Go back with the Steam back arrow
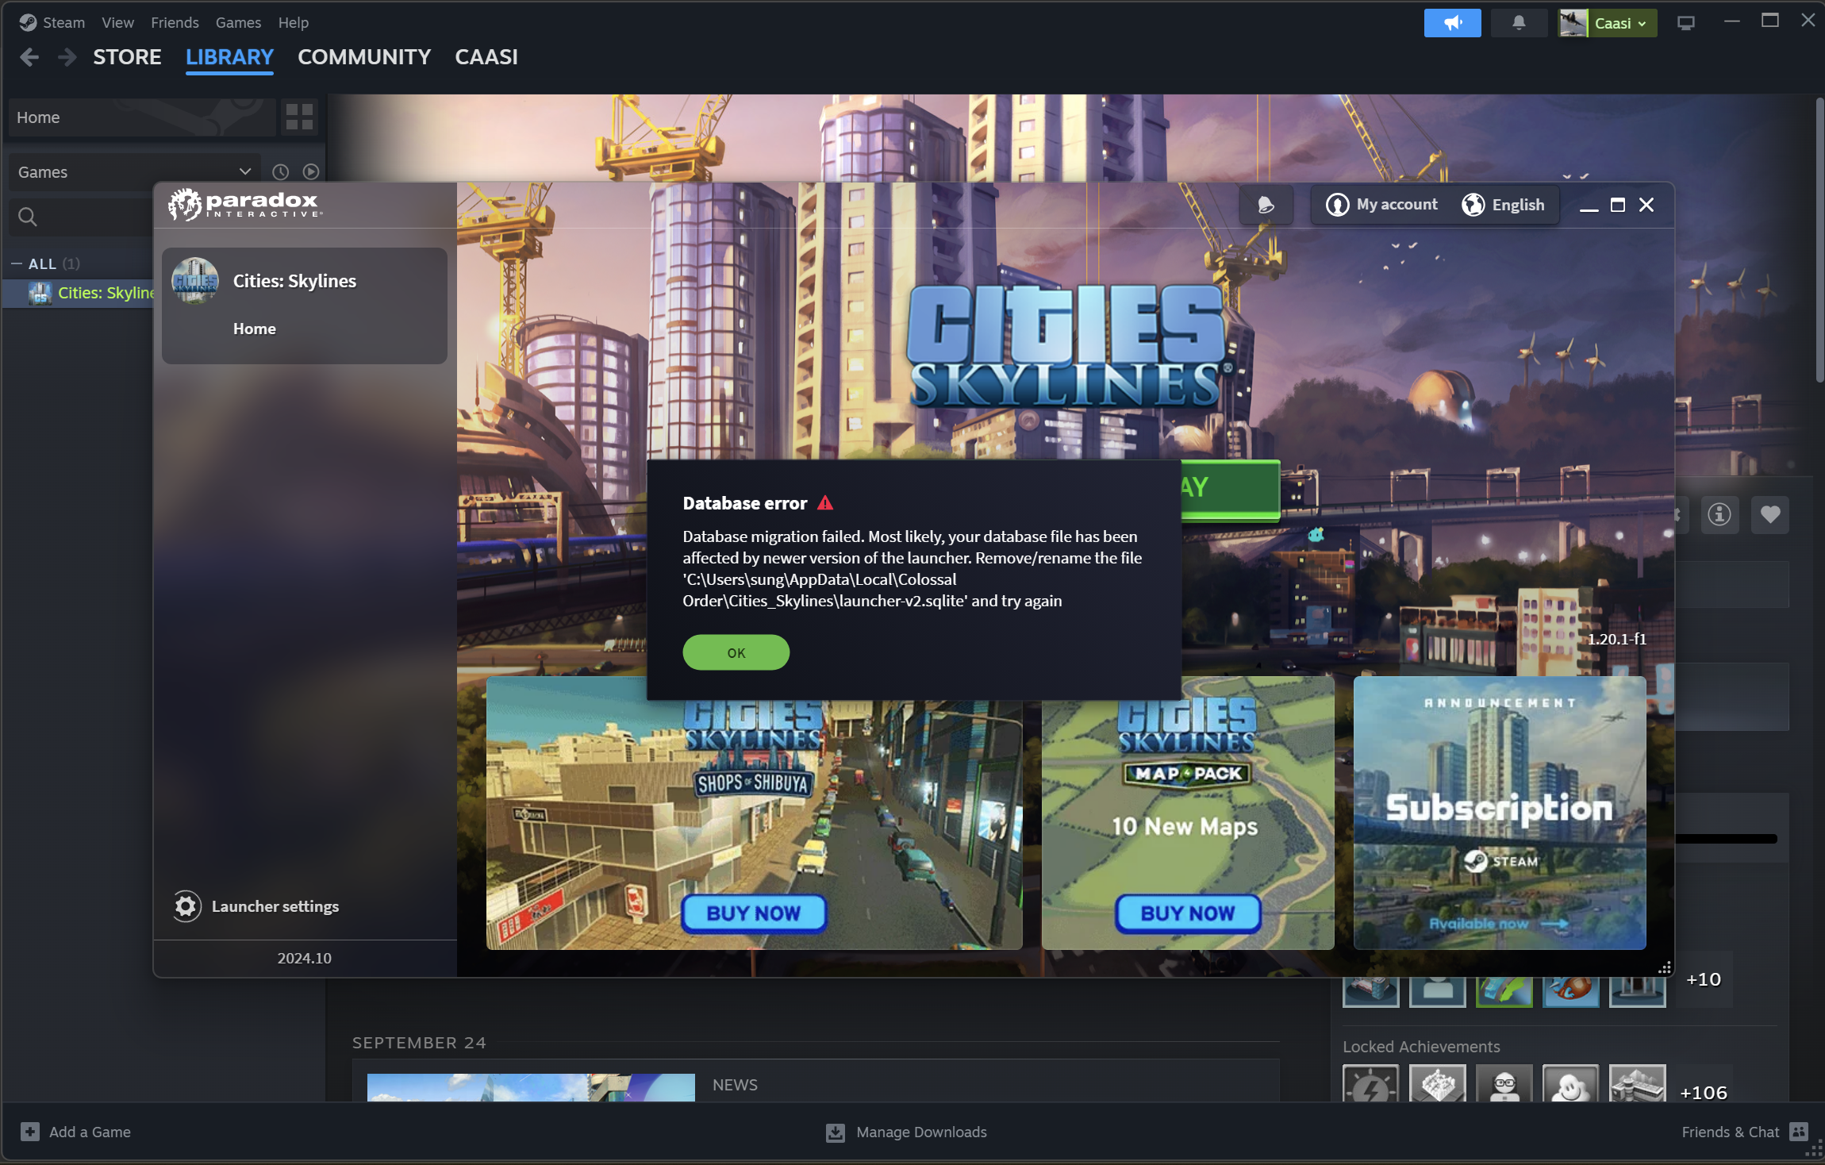This screenshot has width=1825, height=1165. [x=29, y=57]
